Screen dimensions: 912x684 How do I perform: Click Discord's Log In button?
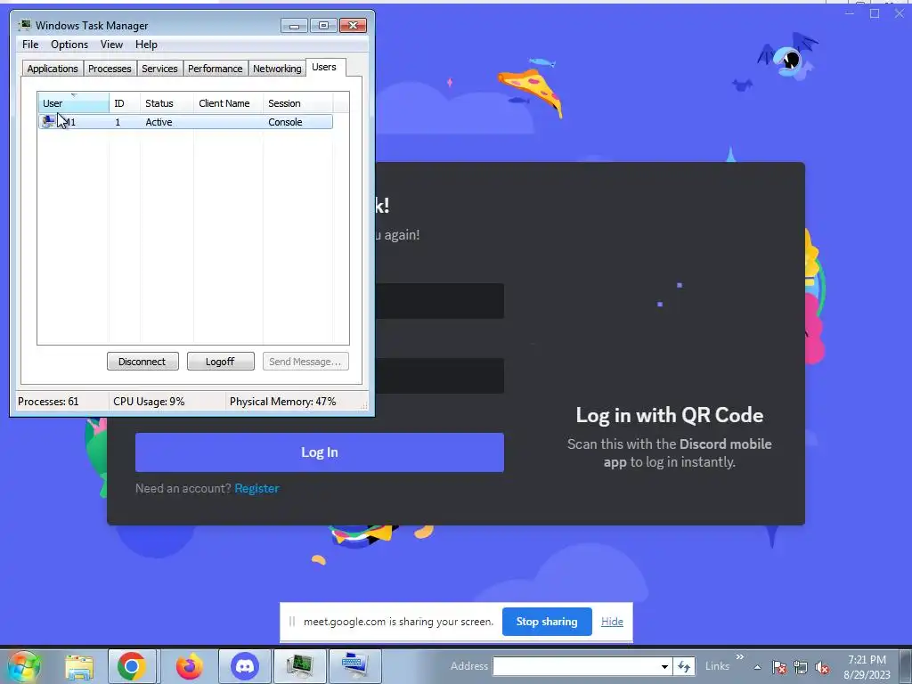pyautogui.click(x=320, y=452)
